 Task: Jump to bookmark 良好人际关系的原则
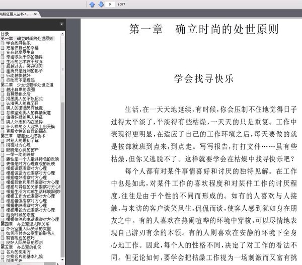tap(25, 242)
